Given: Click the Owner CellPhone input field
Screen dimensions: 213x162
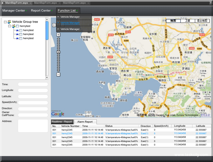Looking at the screenshot, I should point(33,115).
